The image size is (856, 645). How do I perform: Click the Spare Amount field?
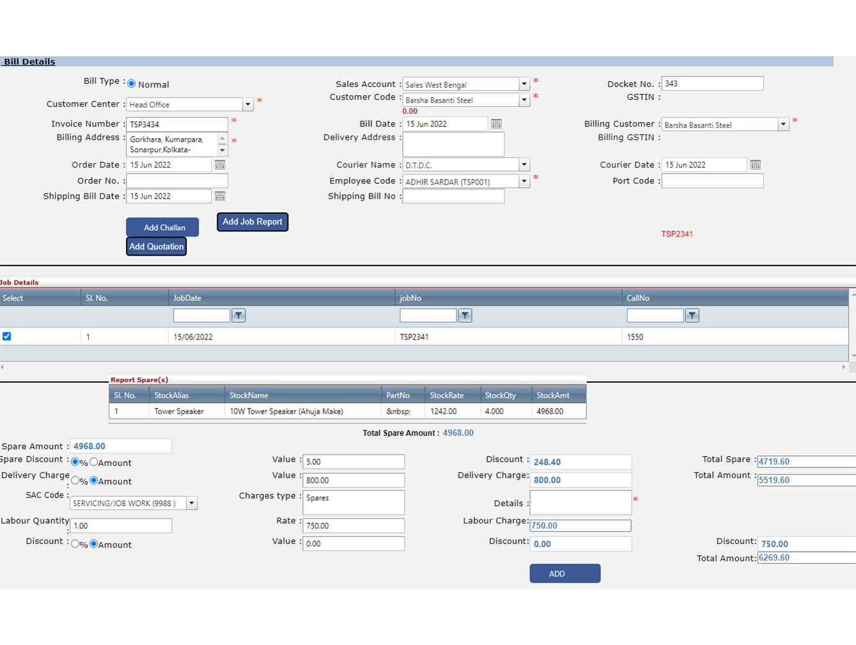point(121,446)
